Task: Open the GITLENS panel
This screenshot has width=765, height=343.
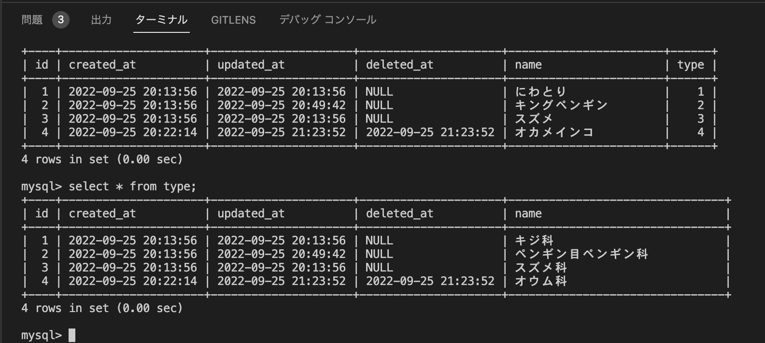Action: [233, 20]
